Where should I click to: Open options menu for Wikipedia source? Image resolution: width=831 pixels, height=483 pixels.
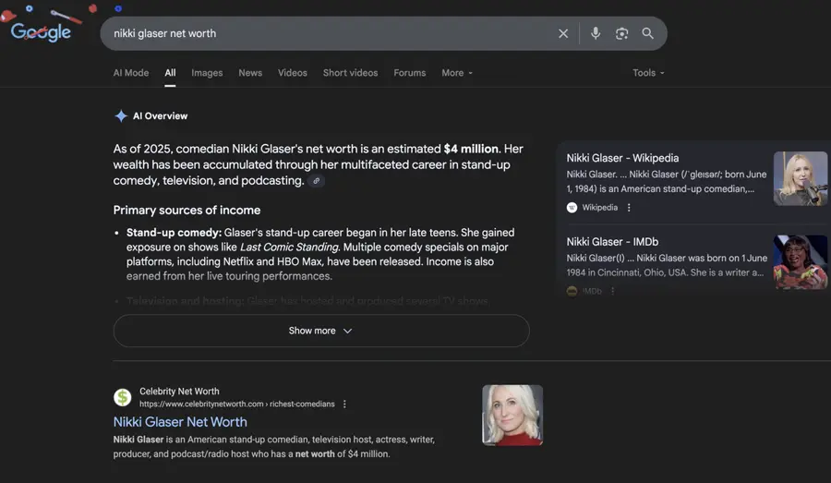tap(630, 208)
